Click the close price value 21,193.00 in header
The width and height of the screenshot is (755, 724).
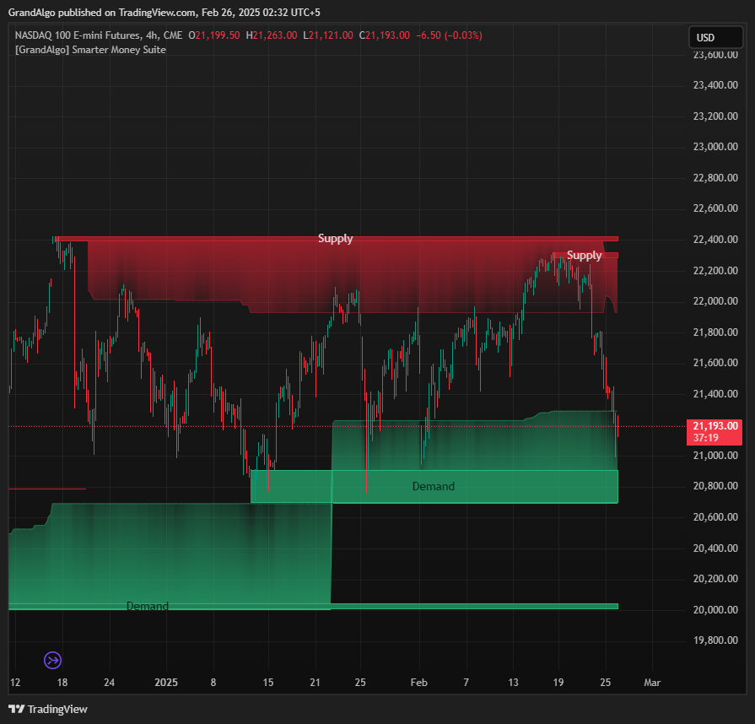coord(387,35)
